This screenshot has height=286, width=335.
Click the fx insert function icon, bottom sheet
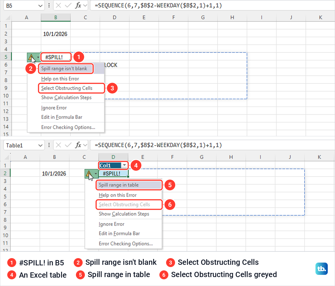(x=78, y=145)
